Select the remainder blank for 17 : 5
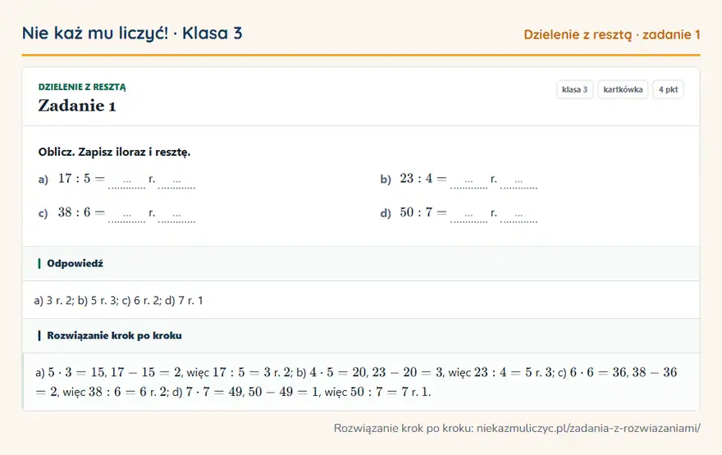Image resolution: width=722 pixels, height=455 pixels. click(177, 182)
